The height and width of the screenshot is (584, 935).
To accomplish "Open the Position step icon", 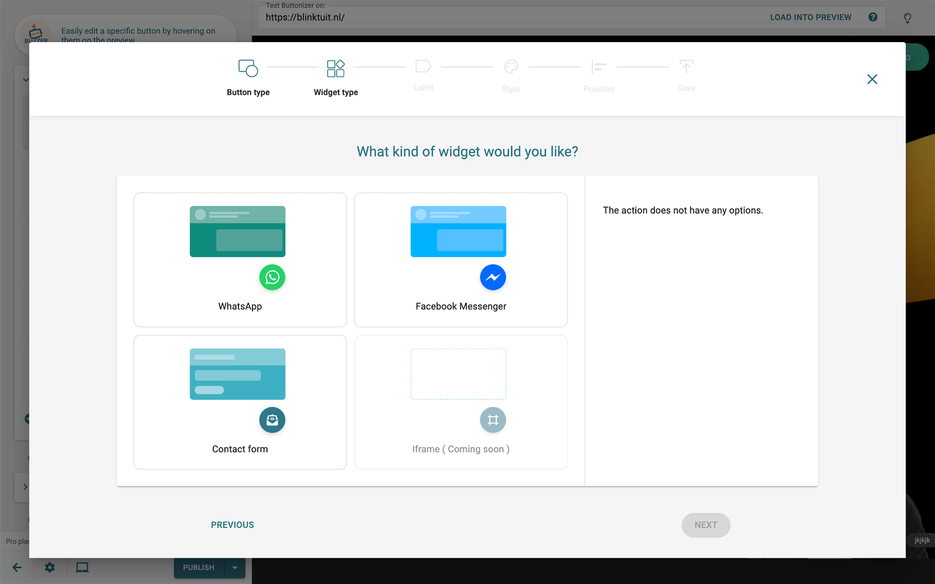I will click(598, 67).
